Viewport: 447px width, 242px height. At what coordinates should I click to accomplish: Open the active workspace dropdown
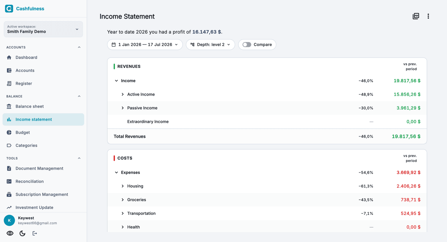[43, 29]
